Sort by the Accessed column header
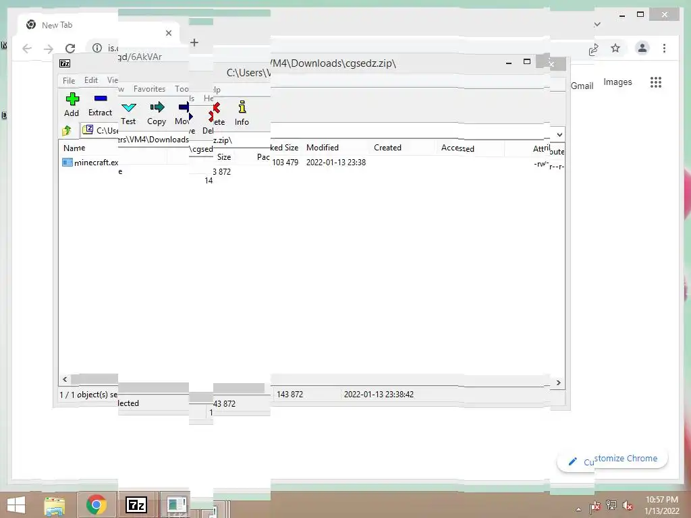Viewport: 691px width, 518px height. pos(458,148)
